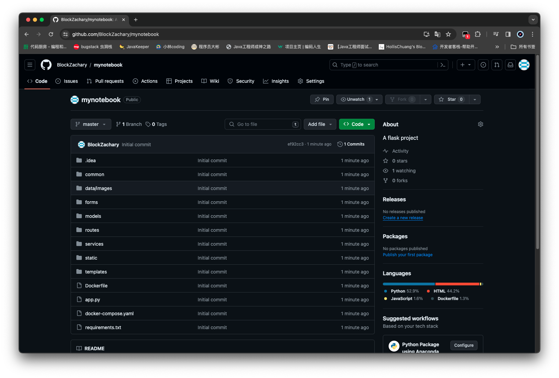559x378 pixels.
Task: Configure the Python Package workflow
Action: tap(464, 345)
